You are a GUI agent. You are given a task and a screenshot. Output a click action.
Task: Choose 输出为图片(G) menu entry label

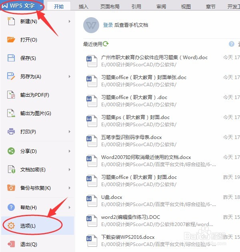[x=36, y=113]
